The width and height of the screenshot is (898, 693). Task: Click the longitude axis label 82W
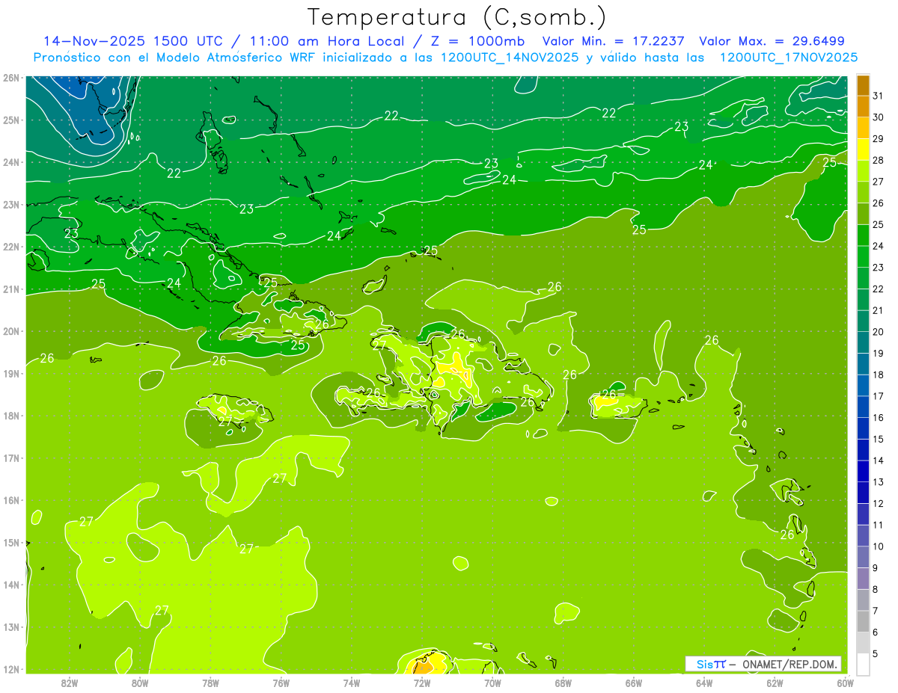click(x=70, y=683)
